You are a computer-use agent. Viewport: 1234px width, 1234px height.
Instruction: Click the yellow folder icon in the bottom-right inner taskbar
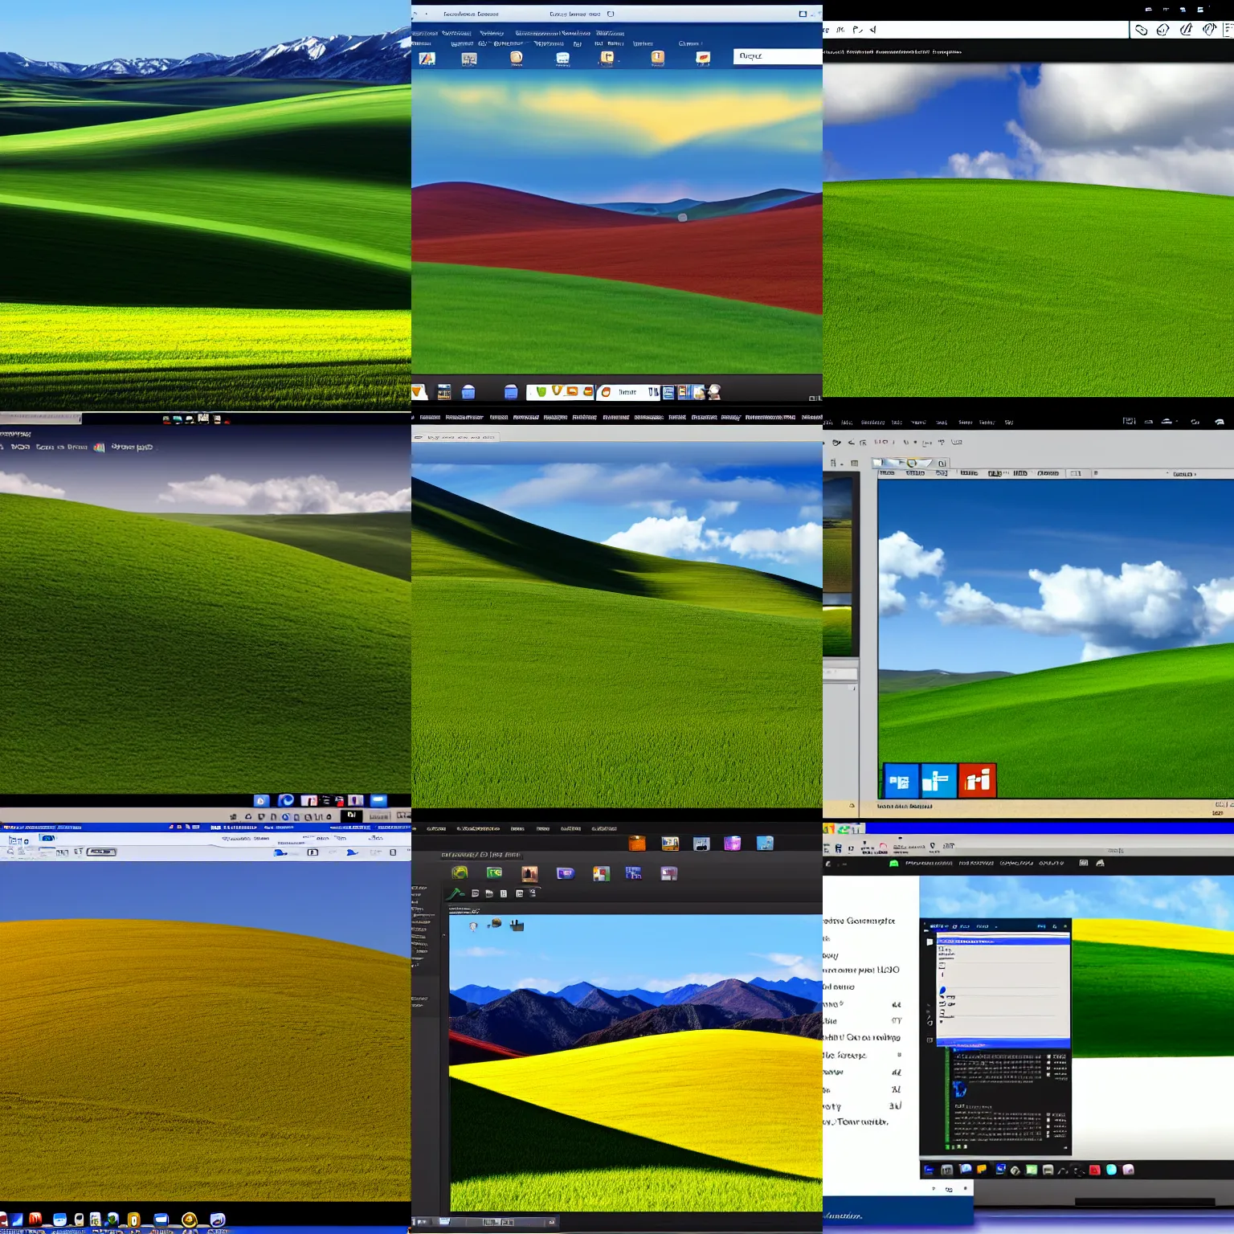coord(981,1169)
